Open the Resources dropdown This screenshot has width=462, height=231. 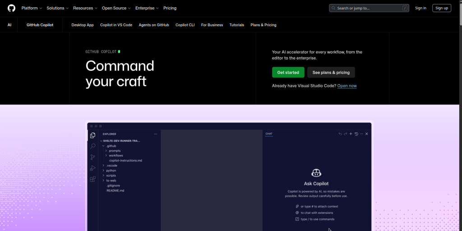(85, 8)
